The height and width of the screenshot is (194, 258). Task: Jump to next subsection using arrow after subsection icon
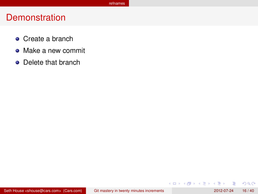click(209, 184)
